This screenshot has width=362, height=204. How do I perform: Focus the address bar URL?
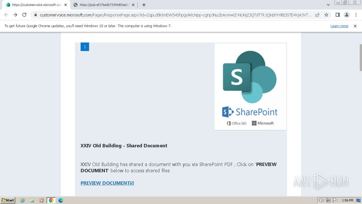pyautogui.click(x=175, y=15)
